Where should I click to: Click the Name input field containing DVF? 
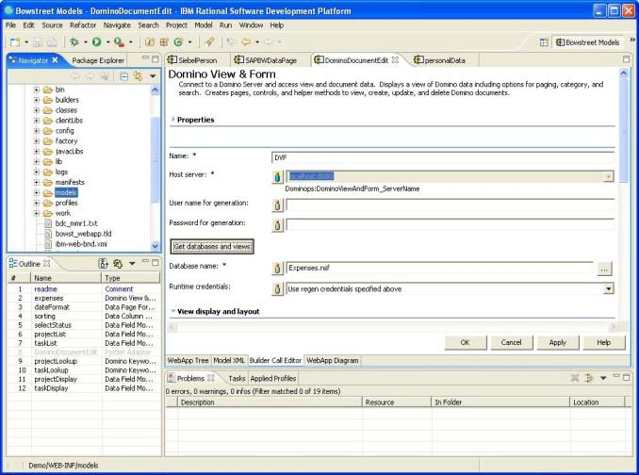coord(443,157)
